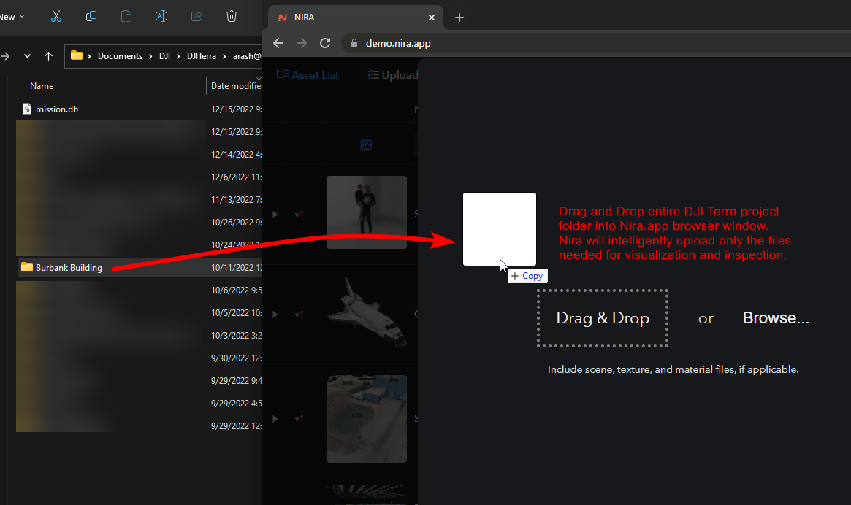Image resolution: width=851 pixels, height=505 pixels.
Task: Reload the demo.nira.app page
Action: point(325,43)
